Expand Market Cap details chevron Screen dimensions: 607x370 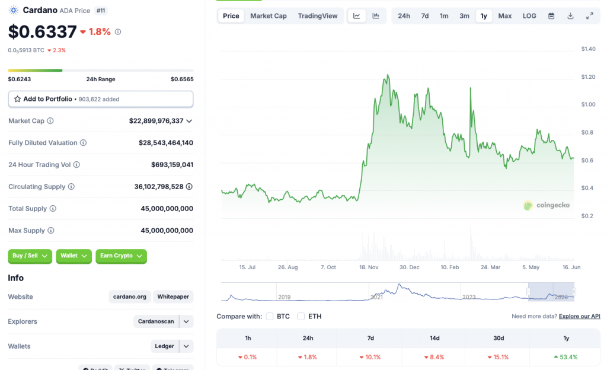tap(189, 121)
